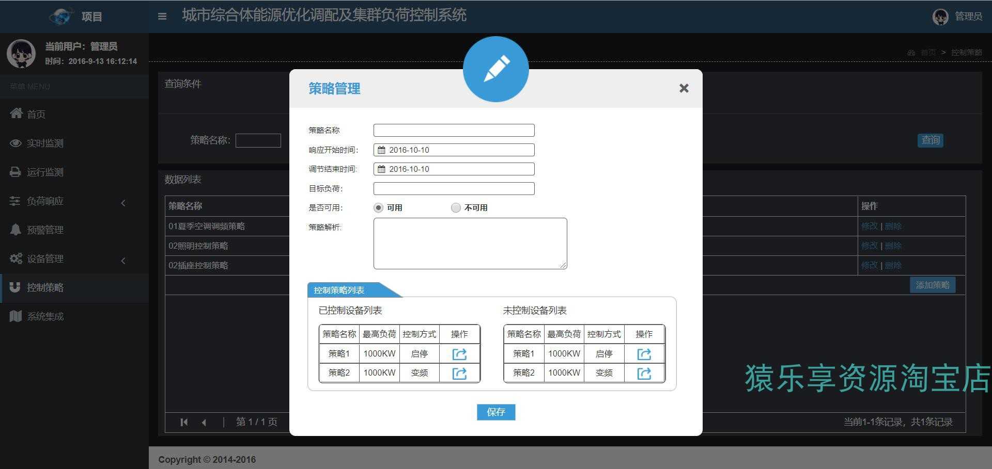Open the 预警管理 sidebar menu item
The height and width of the screenshot is (469, 992).
pos(74,230)
